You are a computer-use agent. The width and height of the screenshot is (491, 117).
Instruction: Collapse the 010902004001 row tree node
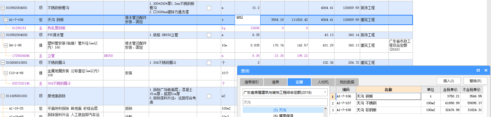tap(3, 8)
